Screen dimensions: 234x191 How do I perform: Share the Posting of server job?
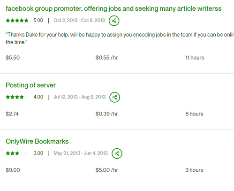(x=114, y=97)
